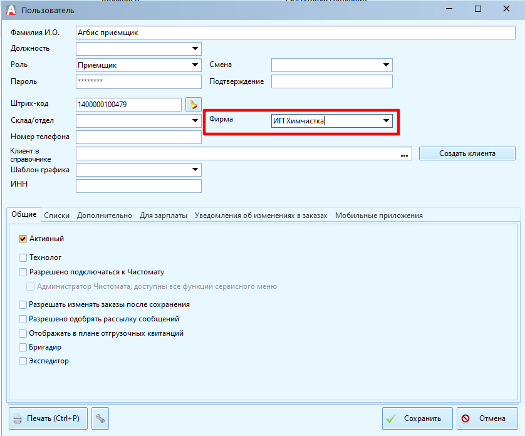Open the Списки tab
The image size is (525, 436).
click(56, 215)
